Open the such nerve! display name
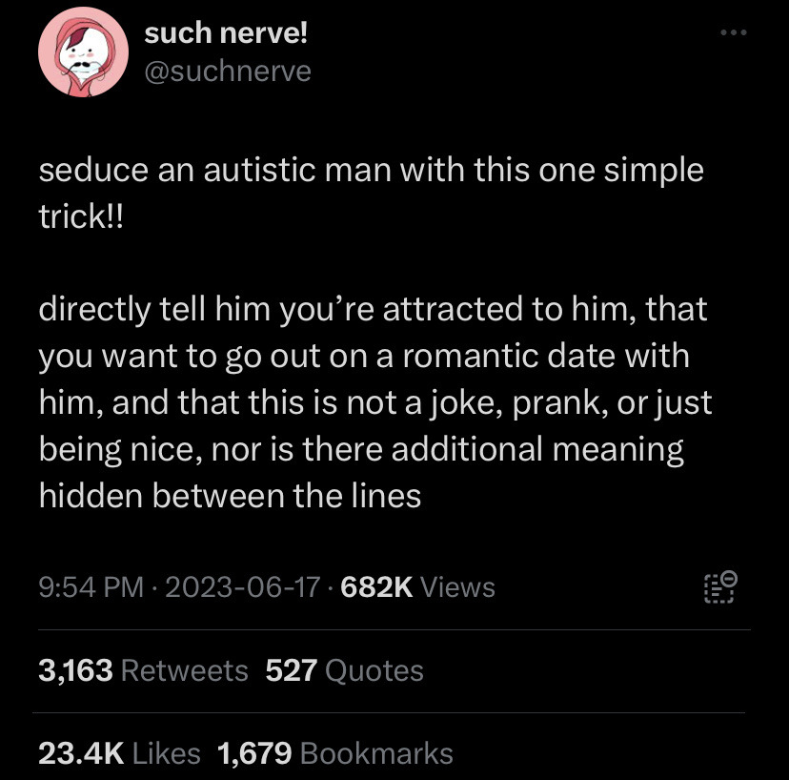Screen dimensions: 789x780 click(x=226, y=33)
